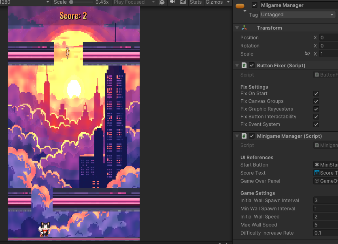Mute audio with the speaker icon
The height and width of the screenshot is (244, 338).
tap(172, 2)
